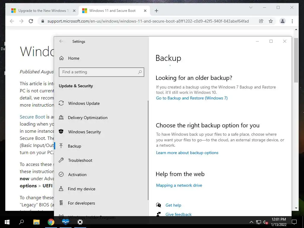
Task: Click the Chrome page vertical scrollbar
Action: tap(296, 60)
